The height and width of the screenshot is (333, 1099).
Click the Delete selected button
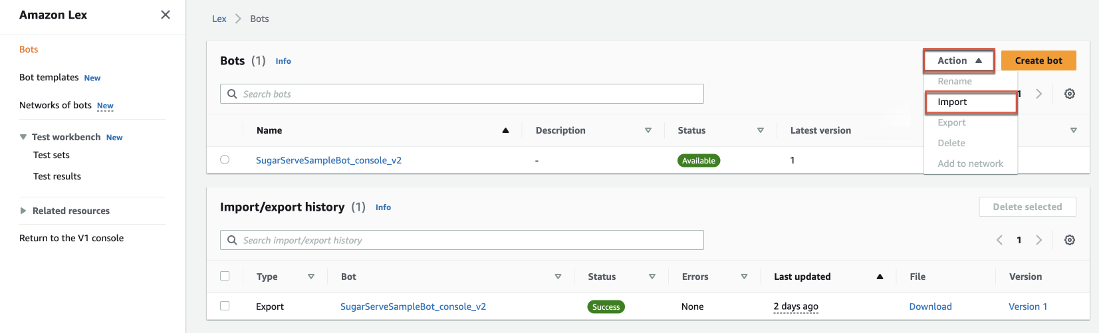click(x=1027, y=207)
